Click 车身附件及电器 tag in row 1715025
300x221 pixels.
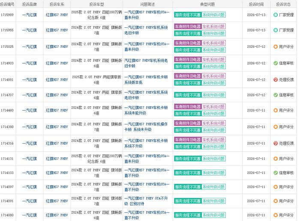pyautogui.click(x=188, y=43)
